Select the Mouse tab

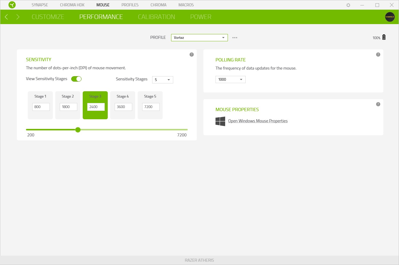(103, 5)
